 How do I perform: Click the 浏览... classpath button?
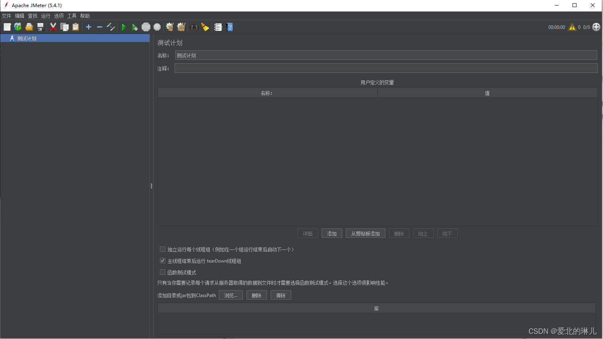[x=231, y=295]
